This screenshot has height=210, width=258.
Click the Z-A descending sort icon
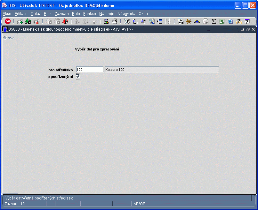point(86,21)
